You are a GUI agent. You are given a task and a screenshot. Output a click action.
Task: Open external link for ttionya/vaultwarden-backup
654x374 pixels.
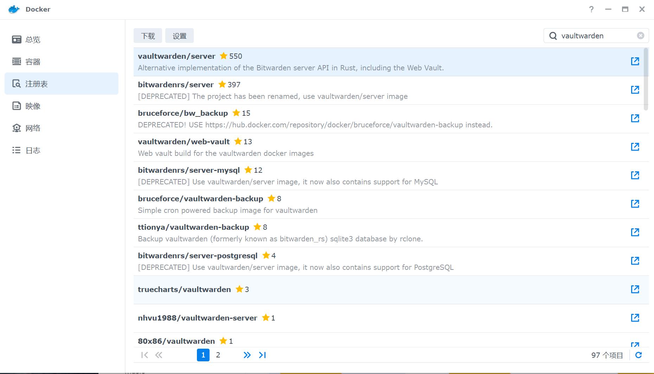click(x=635, y=232)
